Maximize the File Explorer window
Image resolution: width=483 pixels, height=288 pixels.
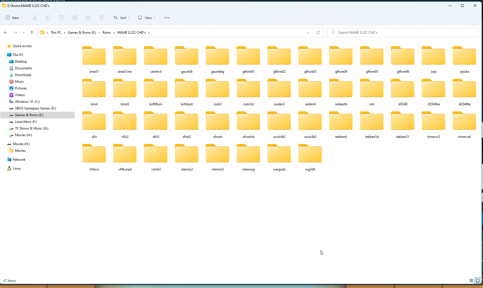click(x=462, y=6)
